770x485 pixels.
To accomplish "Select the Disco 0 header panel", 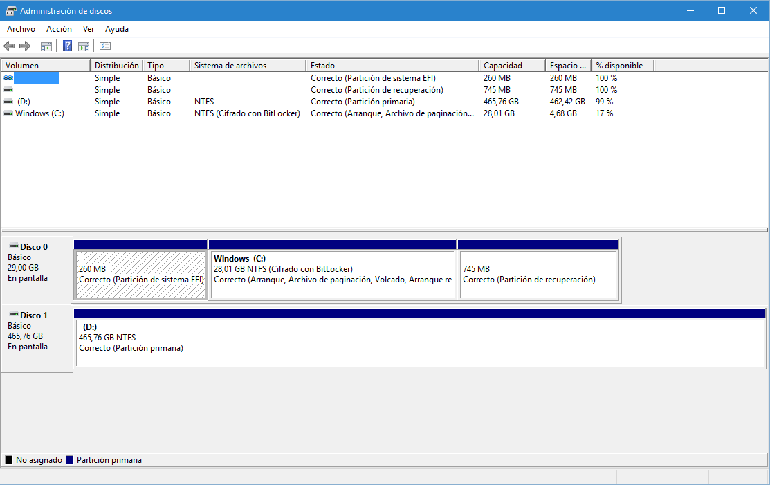I will 37,270.
